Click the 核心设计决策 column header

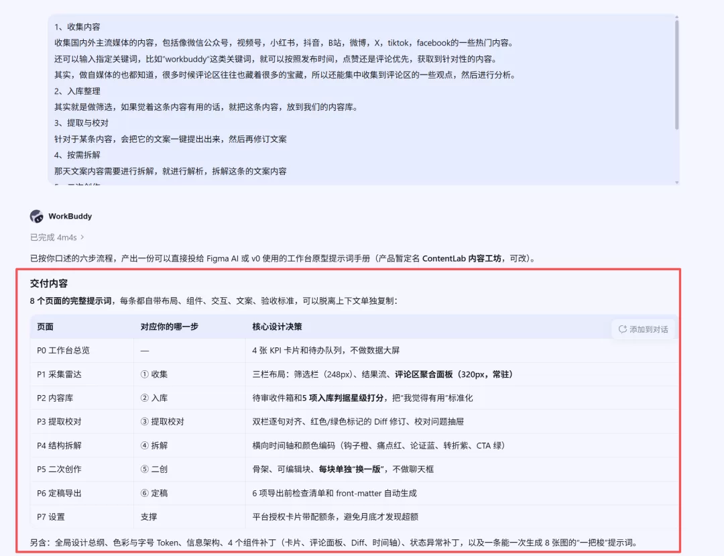click(x=277, y=327)
